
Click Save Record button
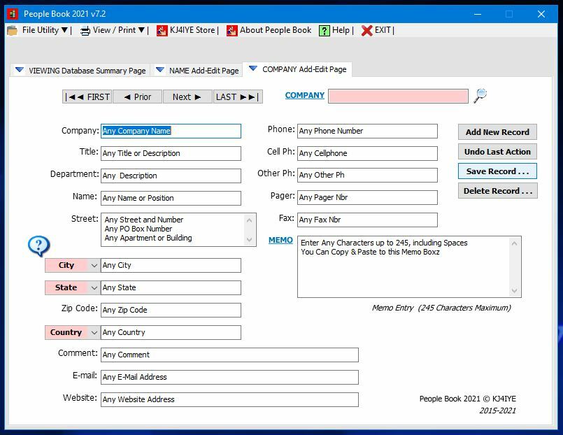click(x=497, y=171)
